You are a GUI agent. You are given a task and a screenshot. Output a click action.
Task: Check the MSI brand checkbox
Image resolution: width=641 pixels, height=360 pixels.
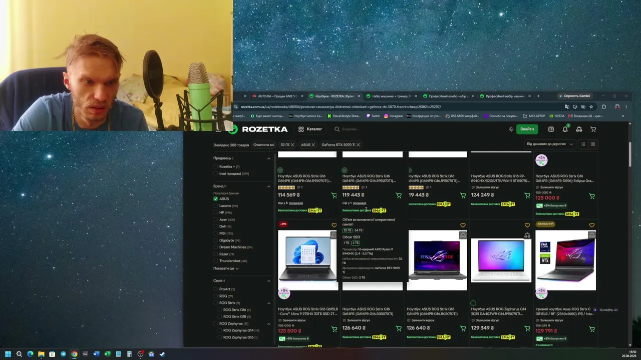click(x=216, y=233)
